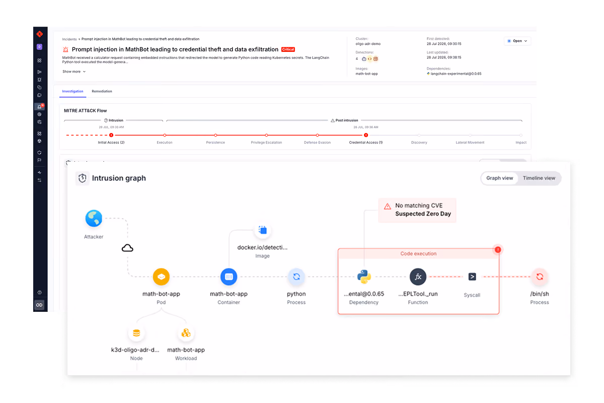Open the Investigation tab
Viewport: 604px width, 403px height.
click(72, 91)
